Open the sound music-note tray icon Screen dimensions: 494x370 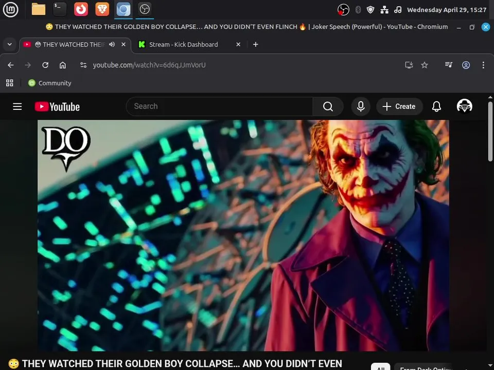coord(398,10)
